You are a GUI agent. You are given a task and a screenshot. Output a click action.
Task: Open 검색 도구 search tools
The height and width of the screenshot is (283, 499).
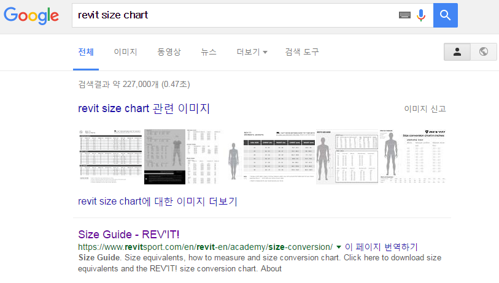pyautogui.click(x=302, y=52)
